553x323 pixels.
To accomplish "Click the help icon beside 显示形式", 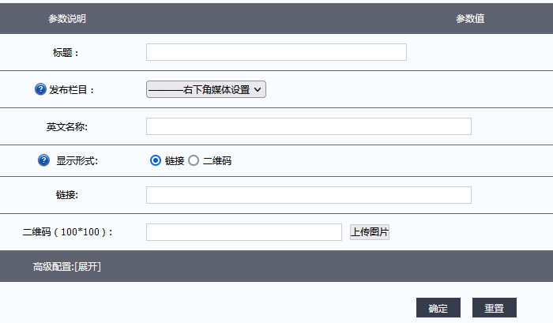I will [44, 160].
